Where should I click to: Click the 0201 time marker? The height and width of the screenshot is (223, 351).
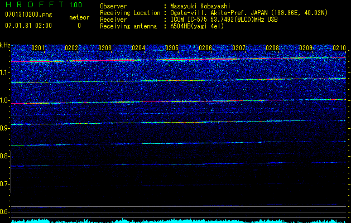[x=38, y=48]
